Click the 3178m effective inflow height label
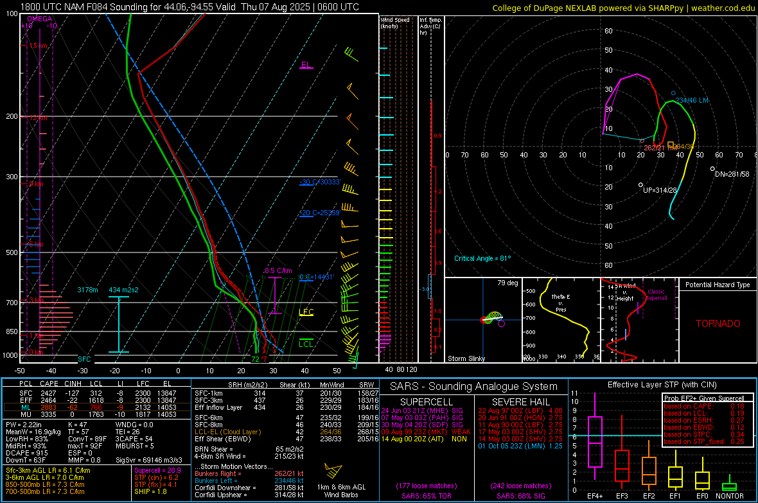The image size is (758, 503). click(x=87, y=290)
